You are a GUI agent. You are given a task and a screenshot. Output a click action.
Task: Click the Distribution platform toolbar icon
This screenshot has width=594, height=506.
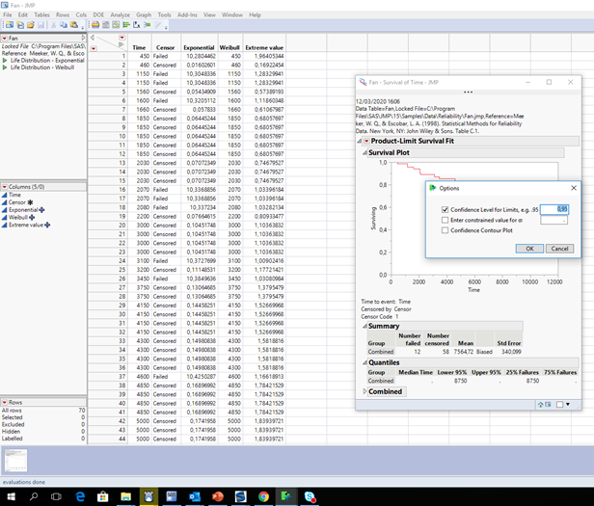pos(95,25)
